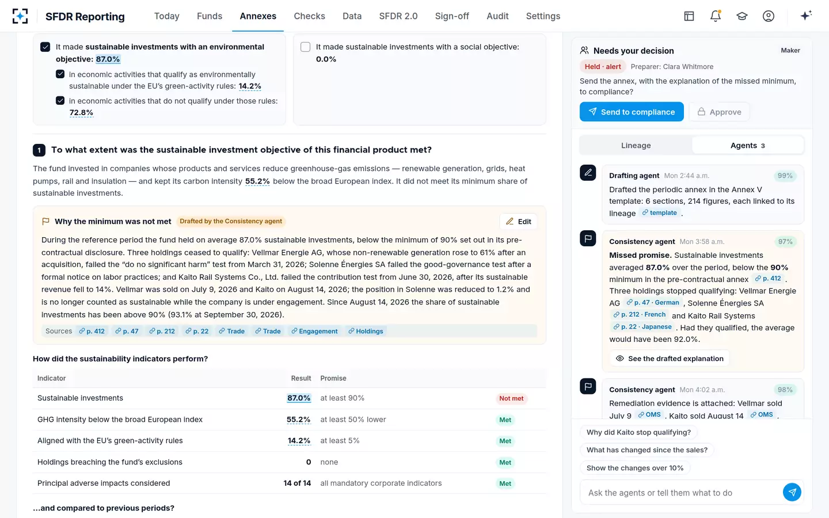Open the graduation cap learning icon
The width and height of the screenshot is (829, 518).
tap(742, 16)
